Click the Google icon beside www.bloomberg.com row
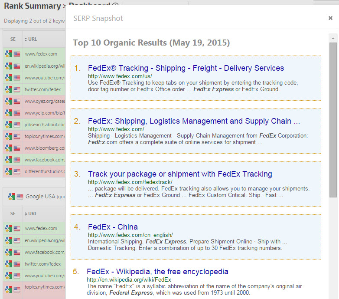The image size is (339, 299). pyautogui.click(x=9, y=148)
